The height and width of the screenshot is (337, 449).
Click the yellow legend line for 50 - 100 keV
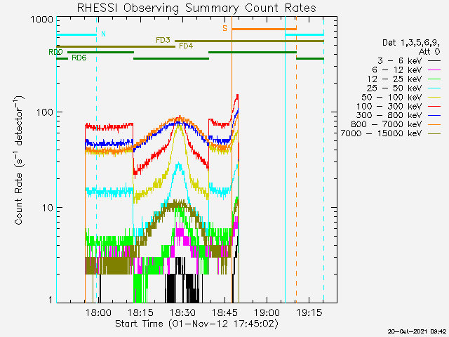coord(434,98)
